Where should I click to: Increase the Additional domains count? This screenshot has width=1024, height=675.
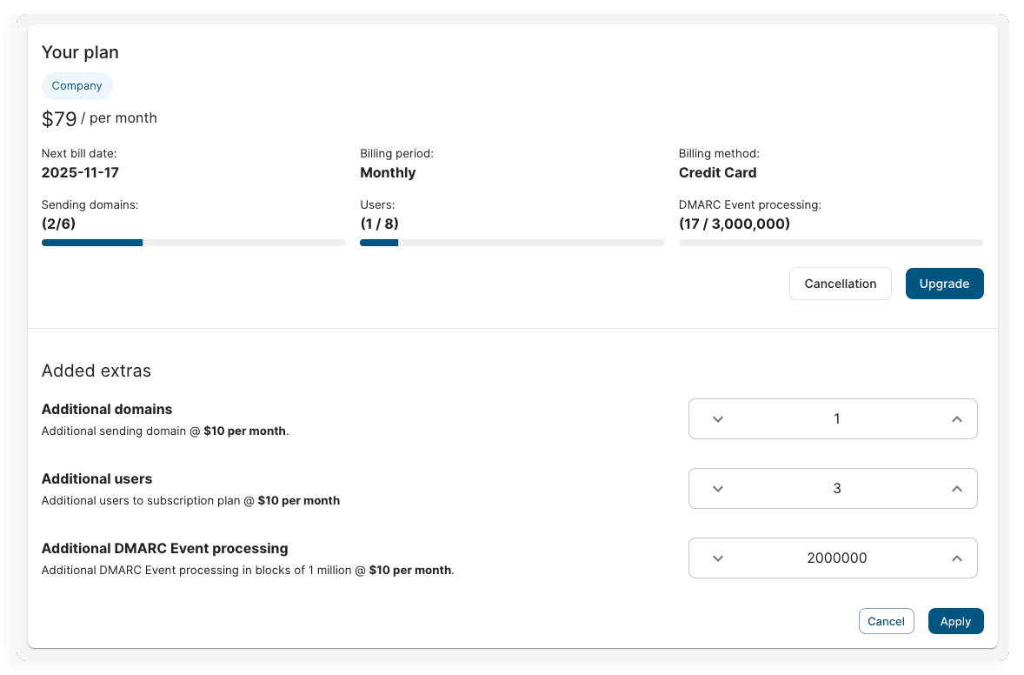[956, 419]
